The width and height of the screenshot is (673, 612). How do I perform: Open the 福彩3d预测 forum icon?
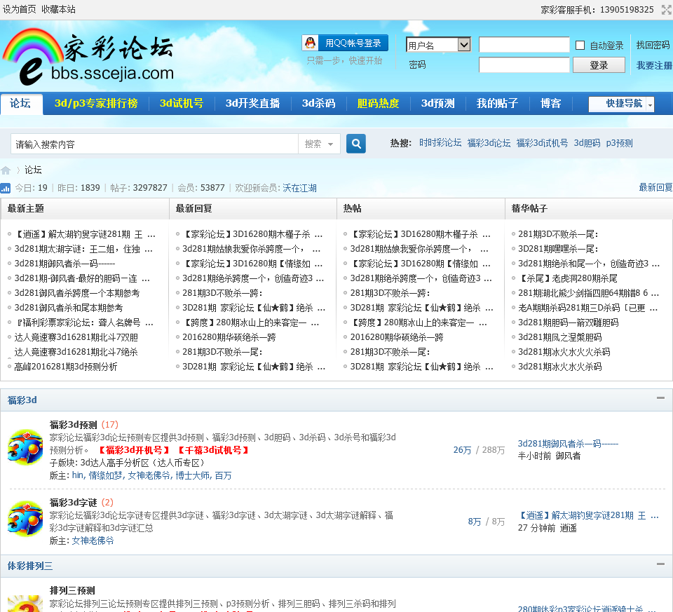point(25,447)
